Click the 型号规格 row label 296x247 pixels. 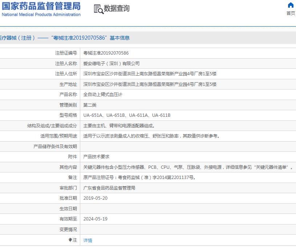click(x=68, y=115)
